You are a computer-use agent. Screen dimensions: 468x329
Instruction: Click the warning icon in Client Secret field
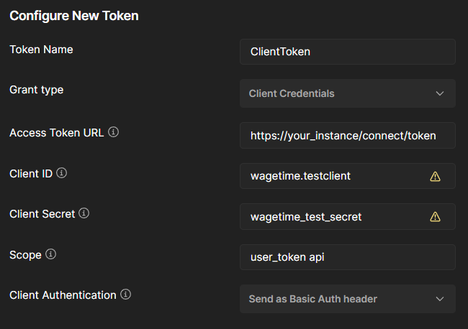tap(435, 216)
